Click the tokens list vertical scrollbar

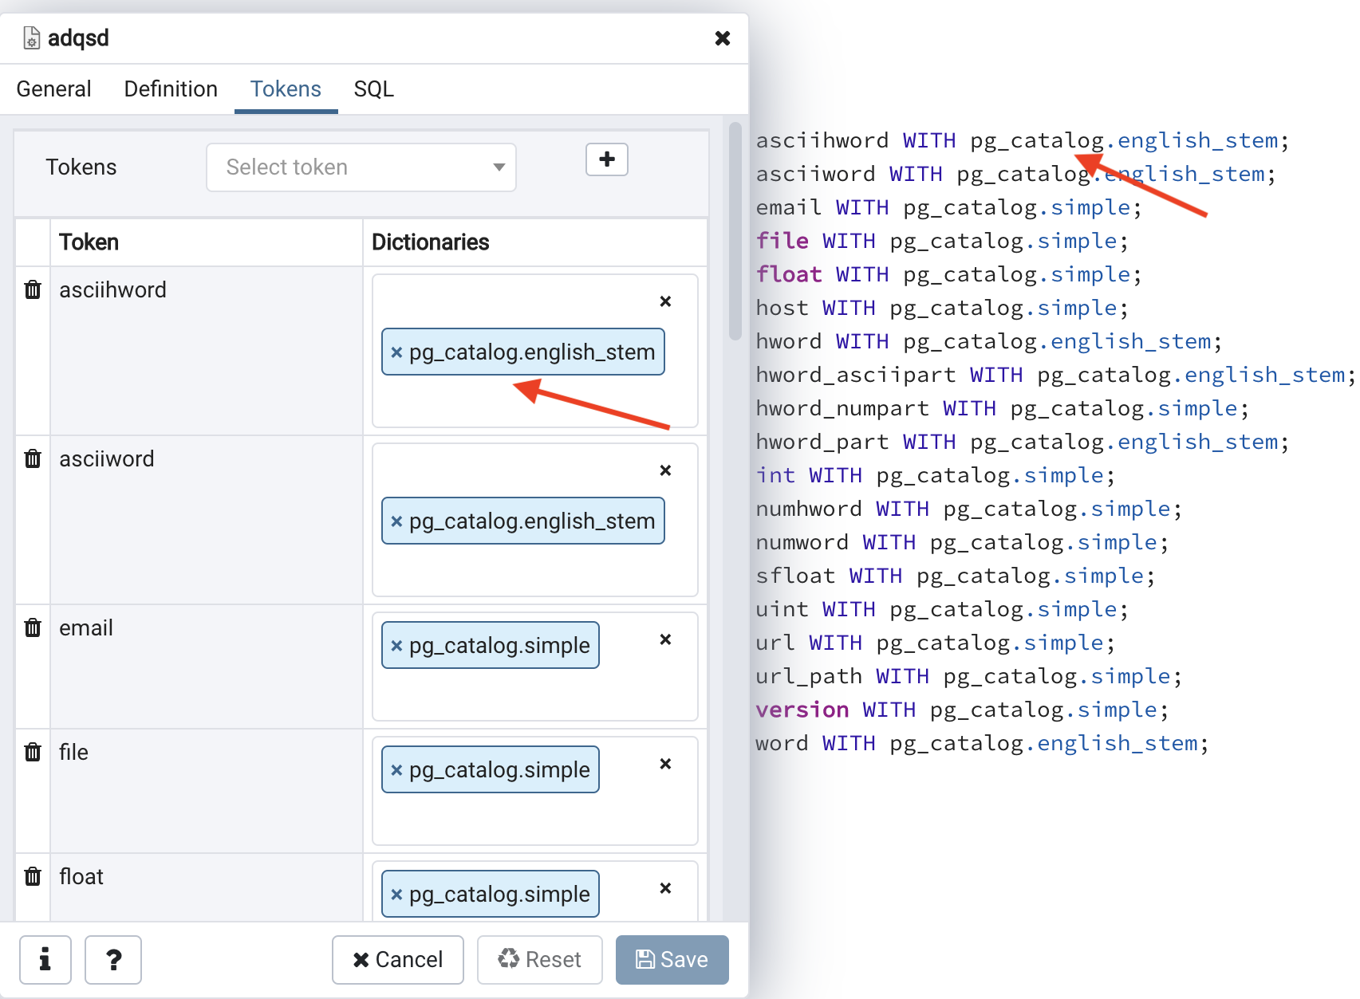click(735, 231)
